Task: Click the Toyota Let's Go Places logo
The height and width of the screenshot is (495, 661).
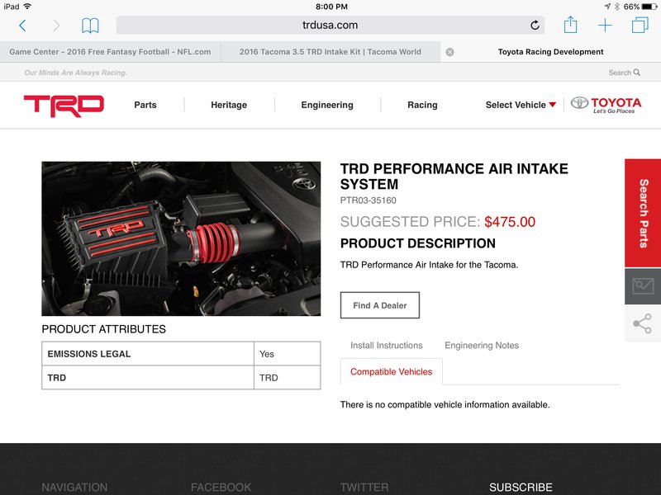Action: 606,105
